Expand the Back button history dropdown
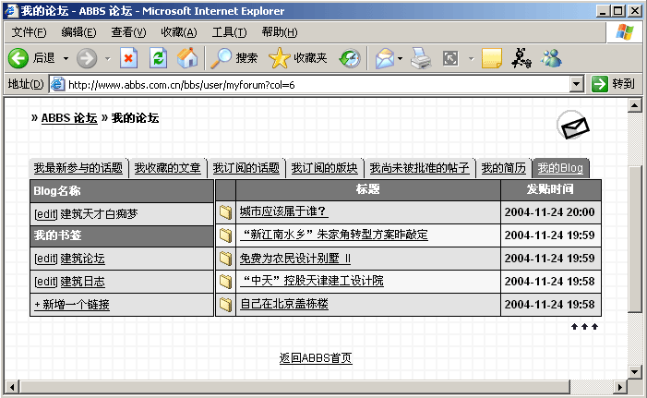This screenshot has height=398, width=647. click(x=66, y=58)
